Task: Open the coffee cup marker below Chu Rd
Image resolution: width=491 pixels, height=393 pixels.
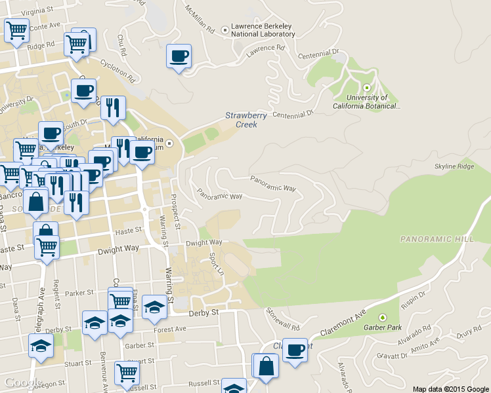Action: pos(179,58)
